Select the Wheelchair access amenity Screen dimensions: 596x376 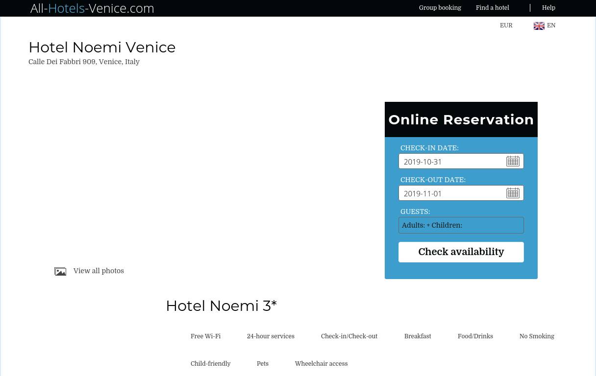[x=321, y=364]
